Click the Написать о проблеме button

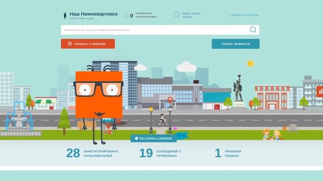(x=88, y=44)
